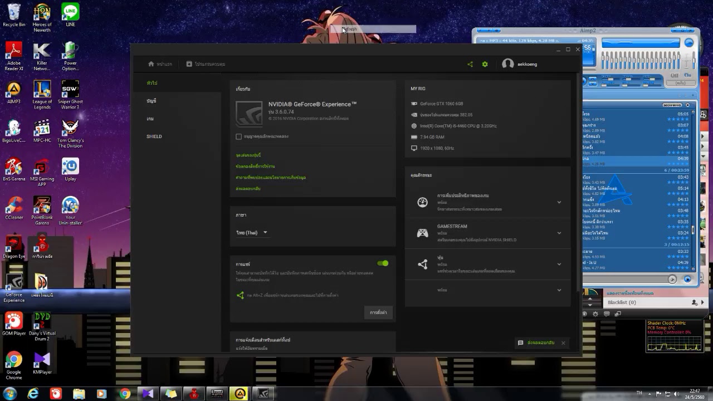Open Uplay desktop icon
The width and height of the screenshot is (713, 401).
[70, 170]
